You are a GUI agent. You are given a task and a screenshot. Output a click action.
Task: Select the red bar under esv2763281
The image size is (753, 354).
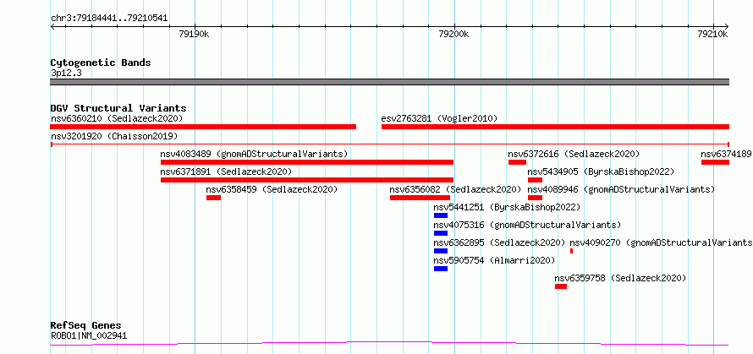[555, 127]
